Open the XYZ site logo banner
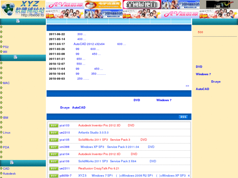The image size is (238, 178). click(x=23, y=9)
